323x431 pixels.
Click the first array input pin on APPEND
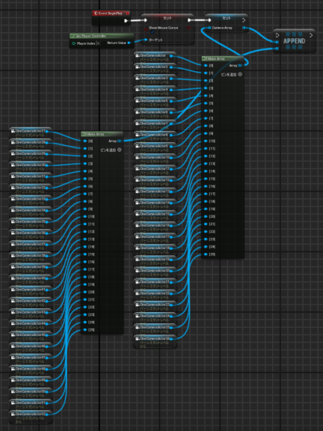(277, 42)
